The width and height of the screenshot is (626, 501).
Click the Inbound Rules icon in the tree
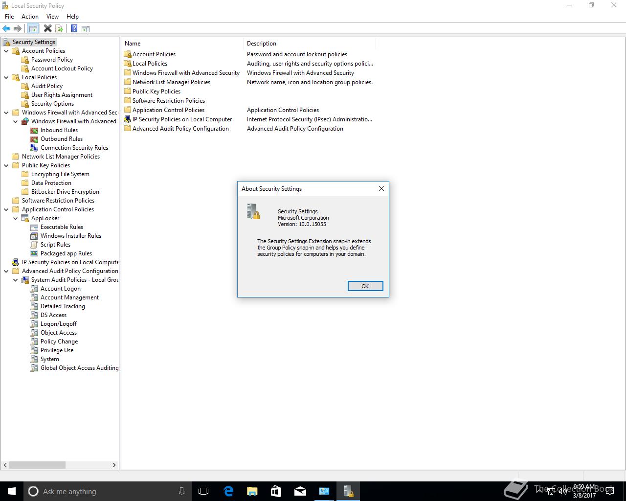(34, 130)
